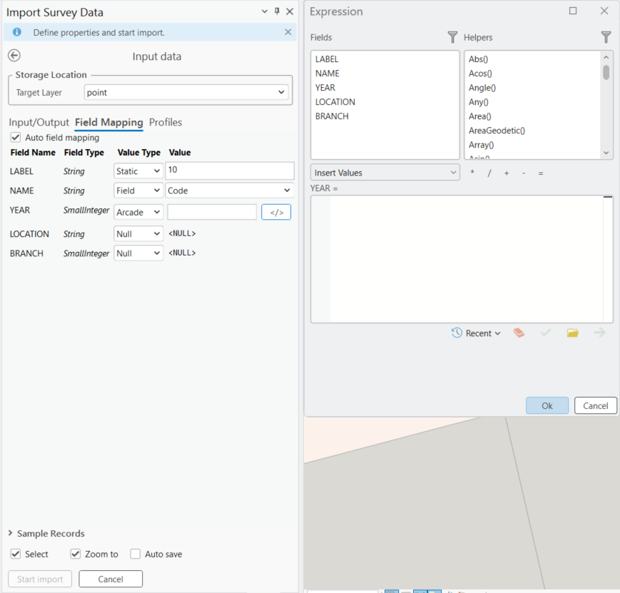
Task: Choose the Area() helper function
Action: click(x=479, y=116)
